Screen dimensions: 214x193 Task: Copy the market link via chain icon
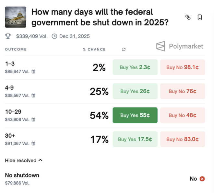188,17
